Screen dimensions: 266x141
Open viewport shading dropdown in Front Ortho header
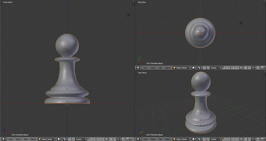click(59, 139)
